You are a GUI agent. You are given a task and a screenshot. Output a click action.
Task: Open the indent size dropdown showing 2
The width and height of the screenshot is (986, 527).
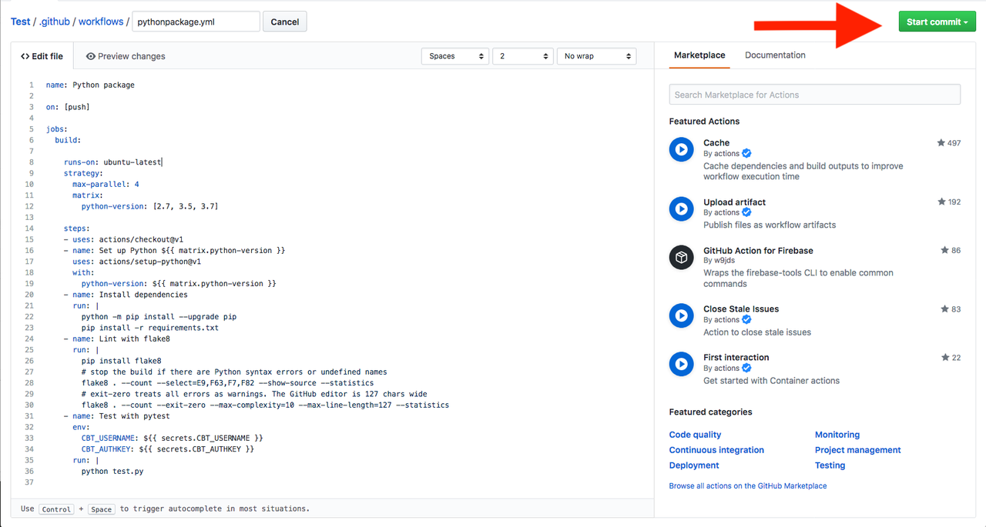click(x=523, y=56)
